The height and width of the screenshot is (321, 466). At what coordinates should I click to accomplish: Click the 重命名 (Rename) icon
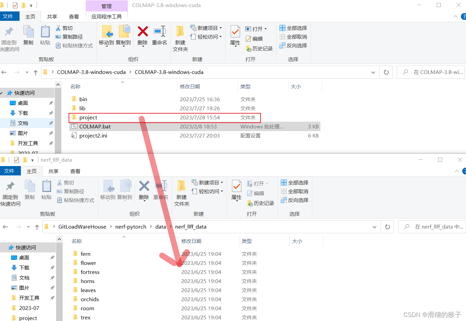(x=159, y=36)
